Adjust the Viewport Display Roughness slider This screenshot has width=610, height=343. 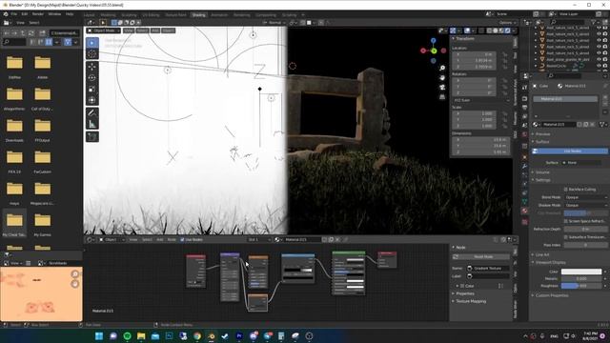point(581,286)
